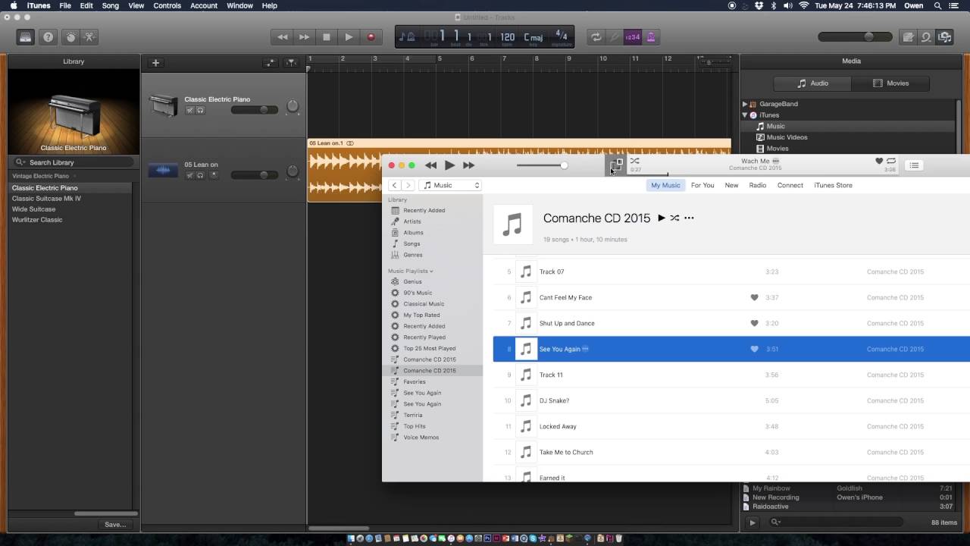Solo the Classic Electric Piano track

(x=200, y=111)
